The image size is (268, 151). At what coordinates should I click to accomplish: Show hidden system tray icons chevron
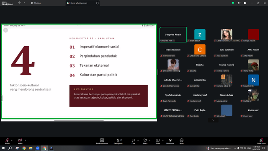235,148
